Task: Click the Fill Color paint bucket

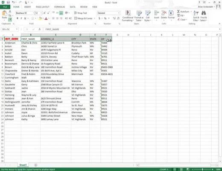Action: click(40, 18)
